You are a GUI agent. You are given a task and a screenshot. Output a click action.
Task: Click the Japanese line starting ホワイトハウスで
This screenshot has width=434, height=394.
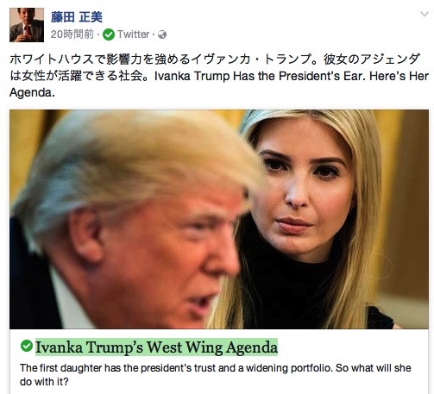coord(215,59)
